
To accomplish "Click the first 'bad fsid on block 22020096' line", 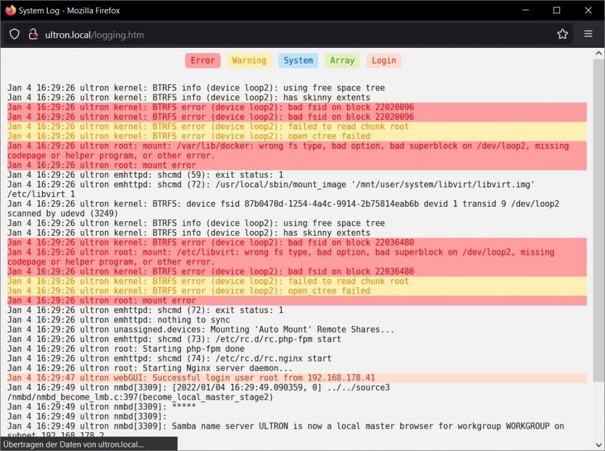I will (297, 107).
